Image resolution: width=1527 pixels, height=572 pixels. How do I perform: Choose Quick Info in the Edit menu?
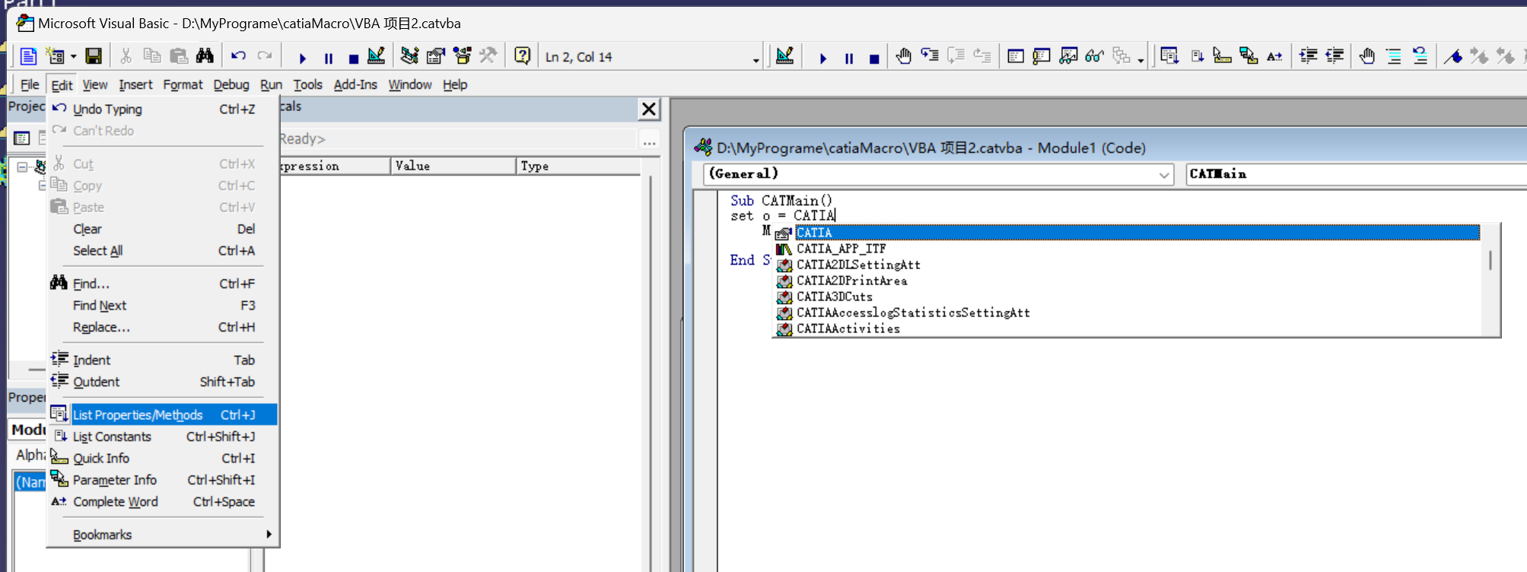click(162, 458)
